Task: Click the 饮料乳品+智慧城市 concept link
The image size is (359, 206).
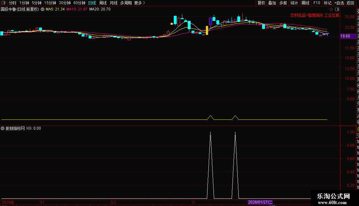Action: click(x=307, y=16)
